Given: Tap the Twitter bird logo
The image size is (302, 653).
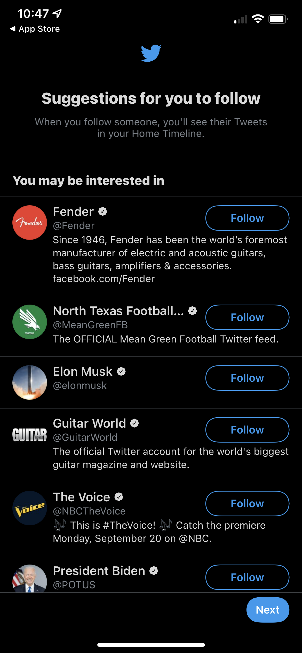Looking at the screenshot, I should 151,53.
